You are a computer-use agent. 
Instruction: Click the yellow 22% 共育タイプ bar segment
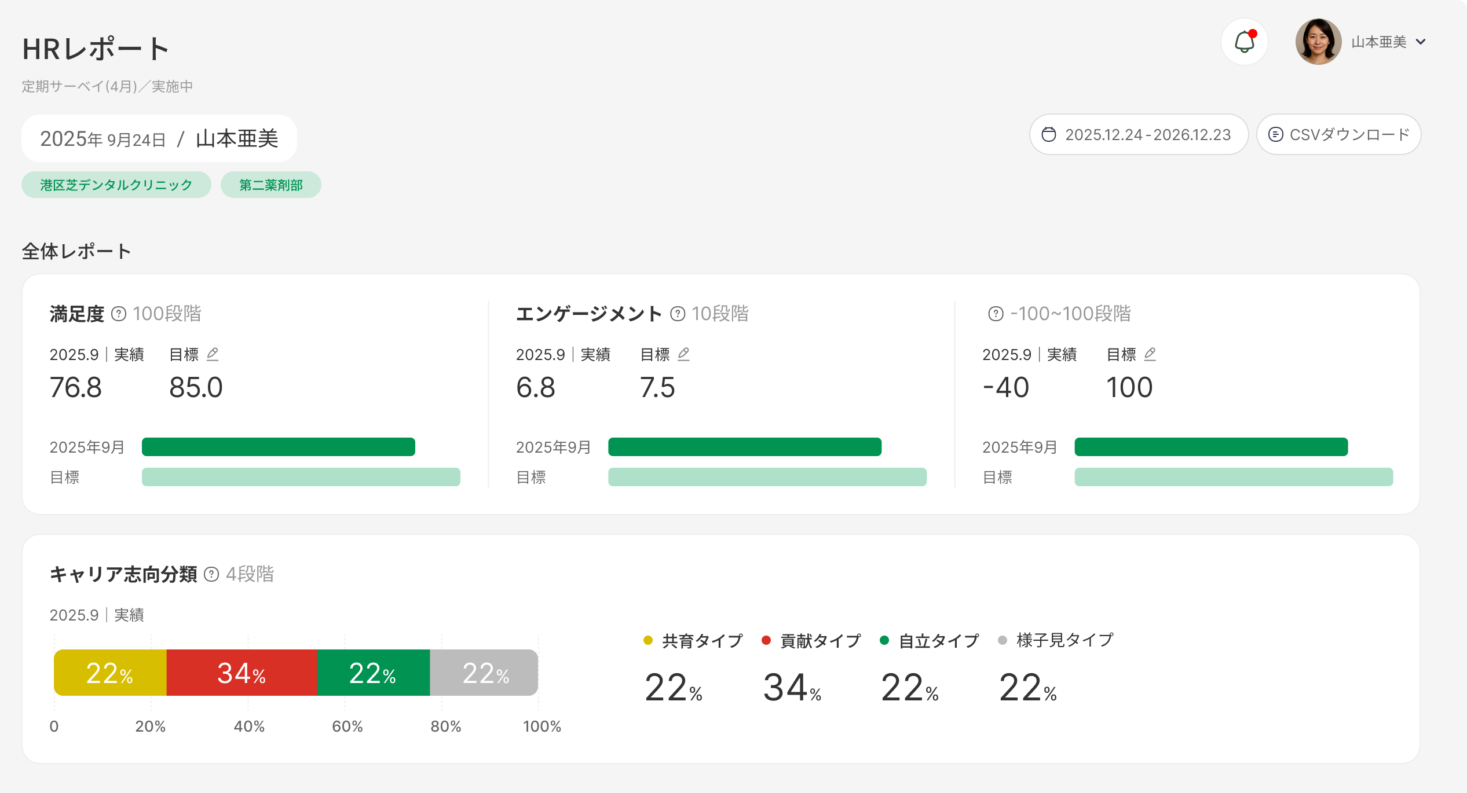click(110, 673)
